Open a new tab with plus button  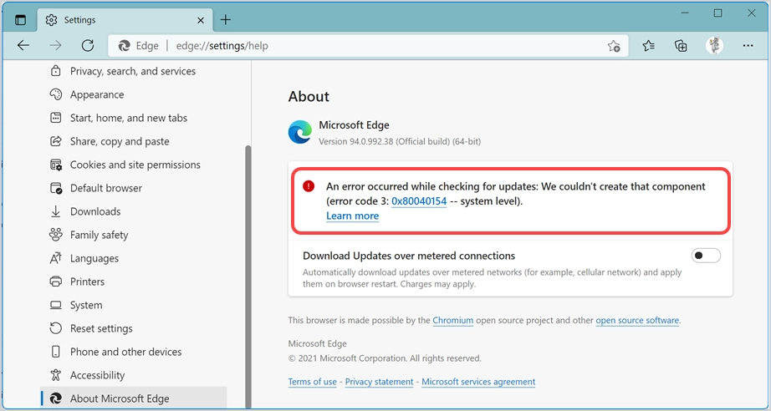click(226, 19)
